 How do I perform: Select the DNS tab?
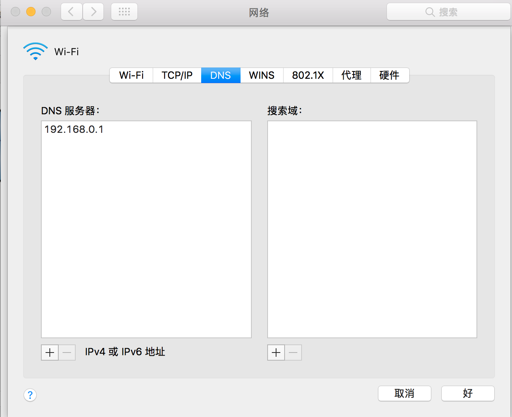pos(220,75)
